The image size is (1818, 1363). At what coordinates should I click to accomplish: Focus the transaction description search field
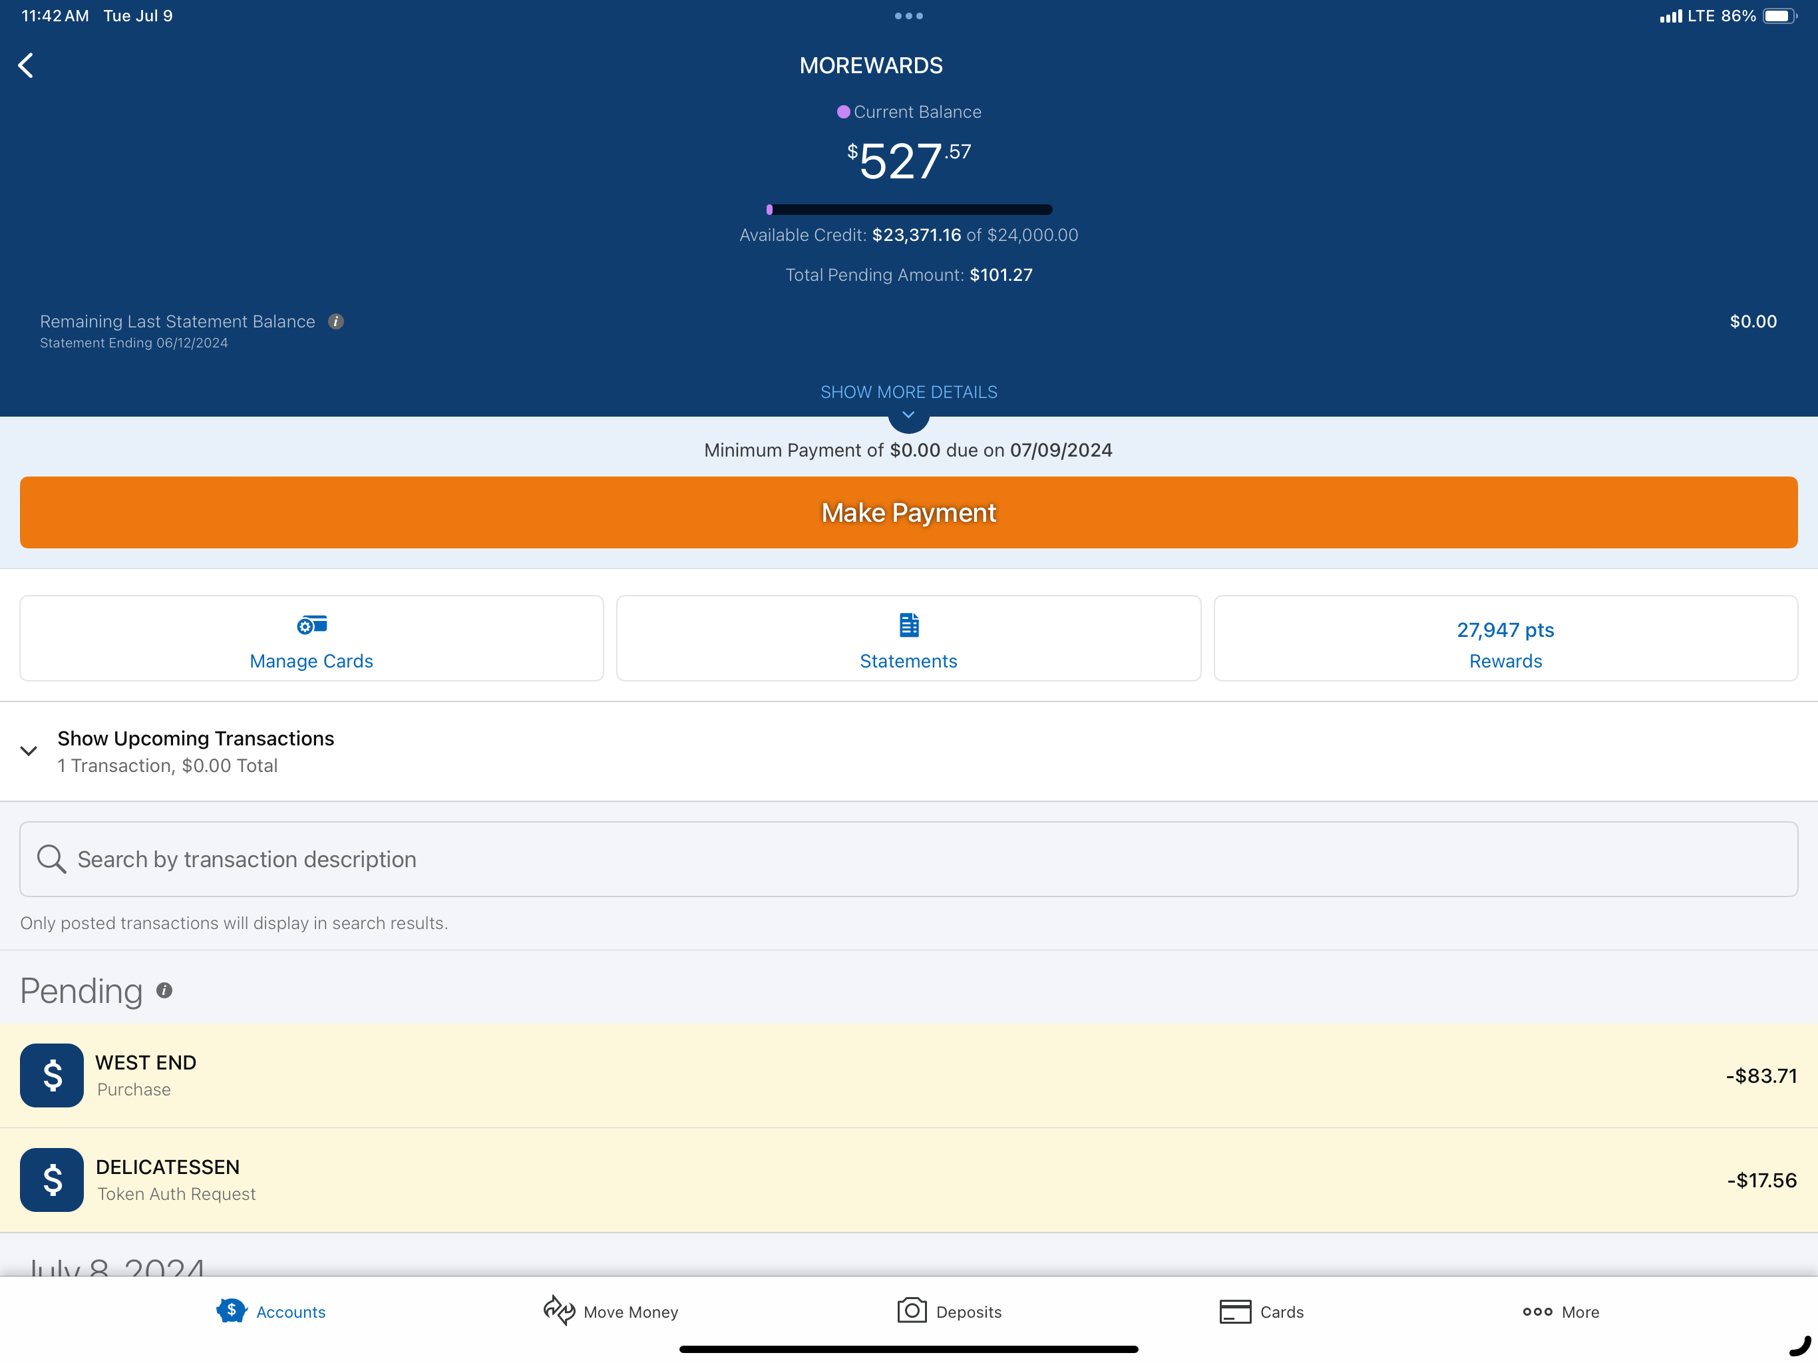pos(909,859)
